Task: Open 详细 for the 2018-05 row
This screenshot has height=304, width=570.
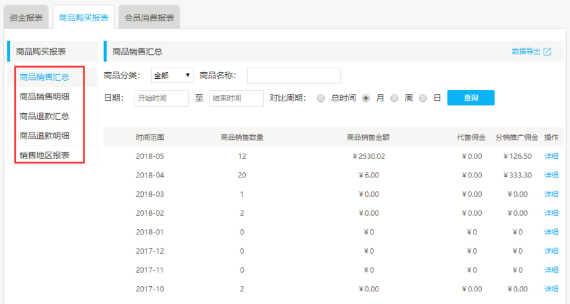Action: (x=551, y=156)
